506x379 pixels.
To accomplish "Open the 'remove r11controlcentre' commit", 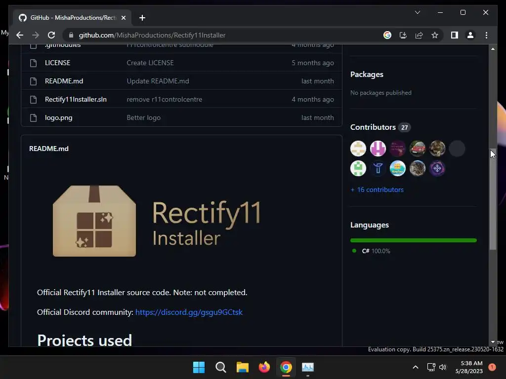I will click(164, 100).
